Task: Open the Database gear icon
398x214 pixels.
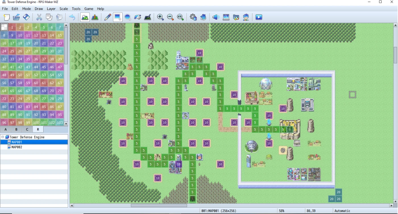Action: coord(193,17)
